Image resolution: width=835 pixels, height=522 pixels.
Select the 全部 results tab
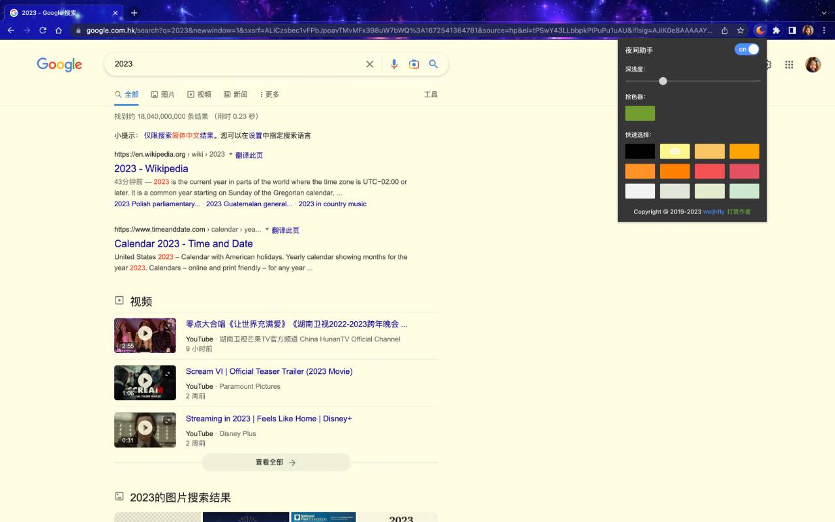tap(127, 95)
